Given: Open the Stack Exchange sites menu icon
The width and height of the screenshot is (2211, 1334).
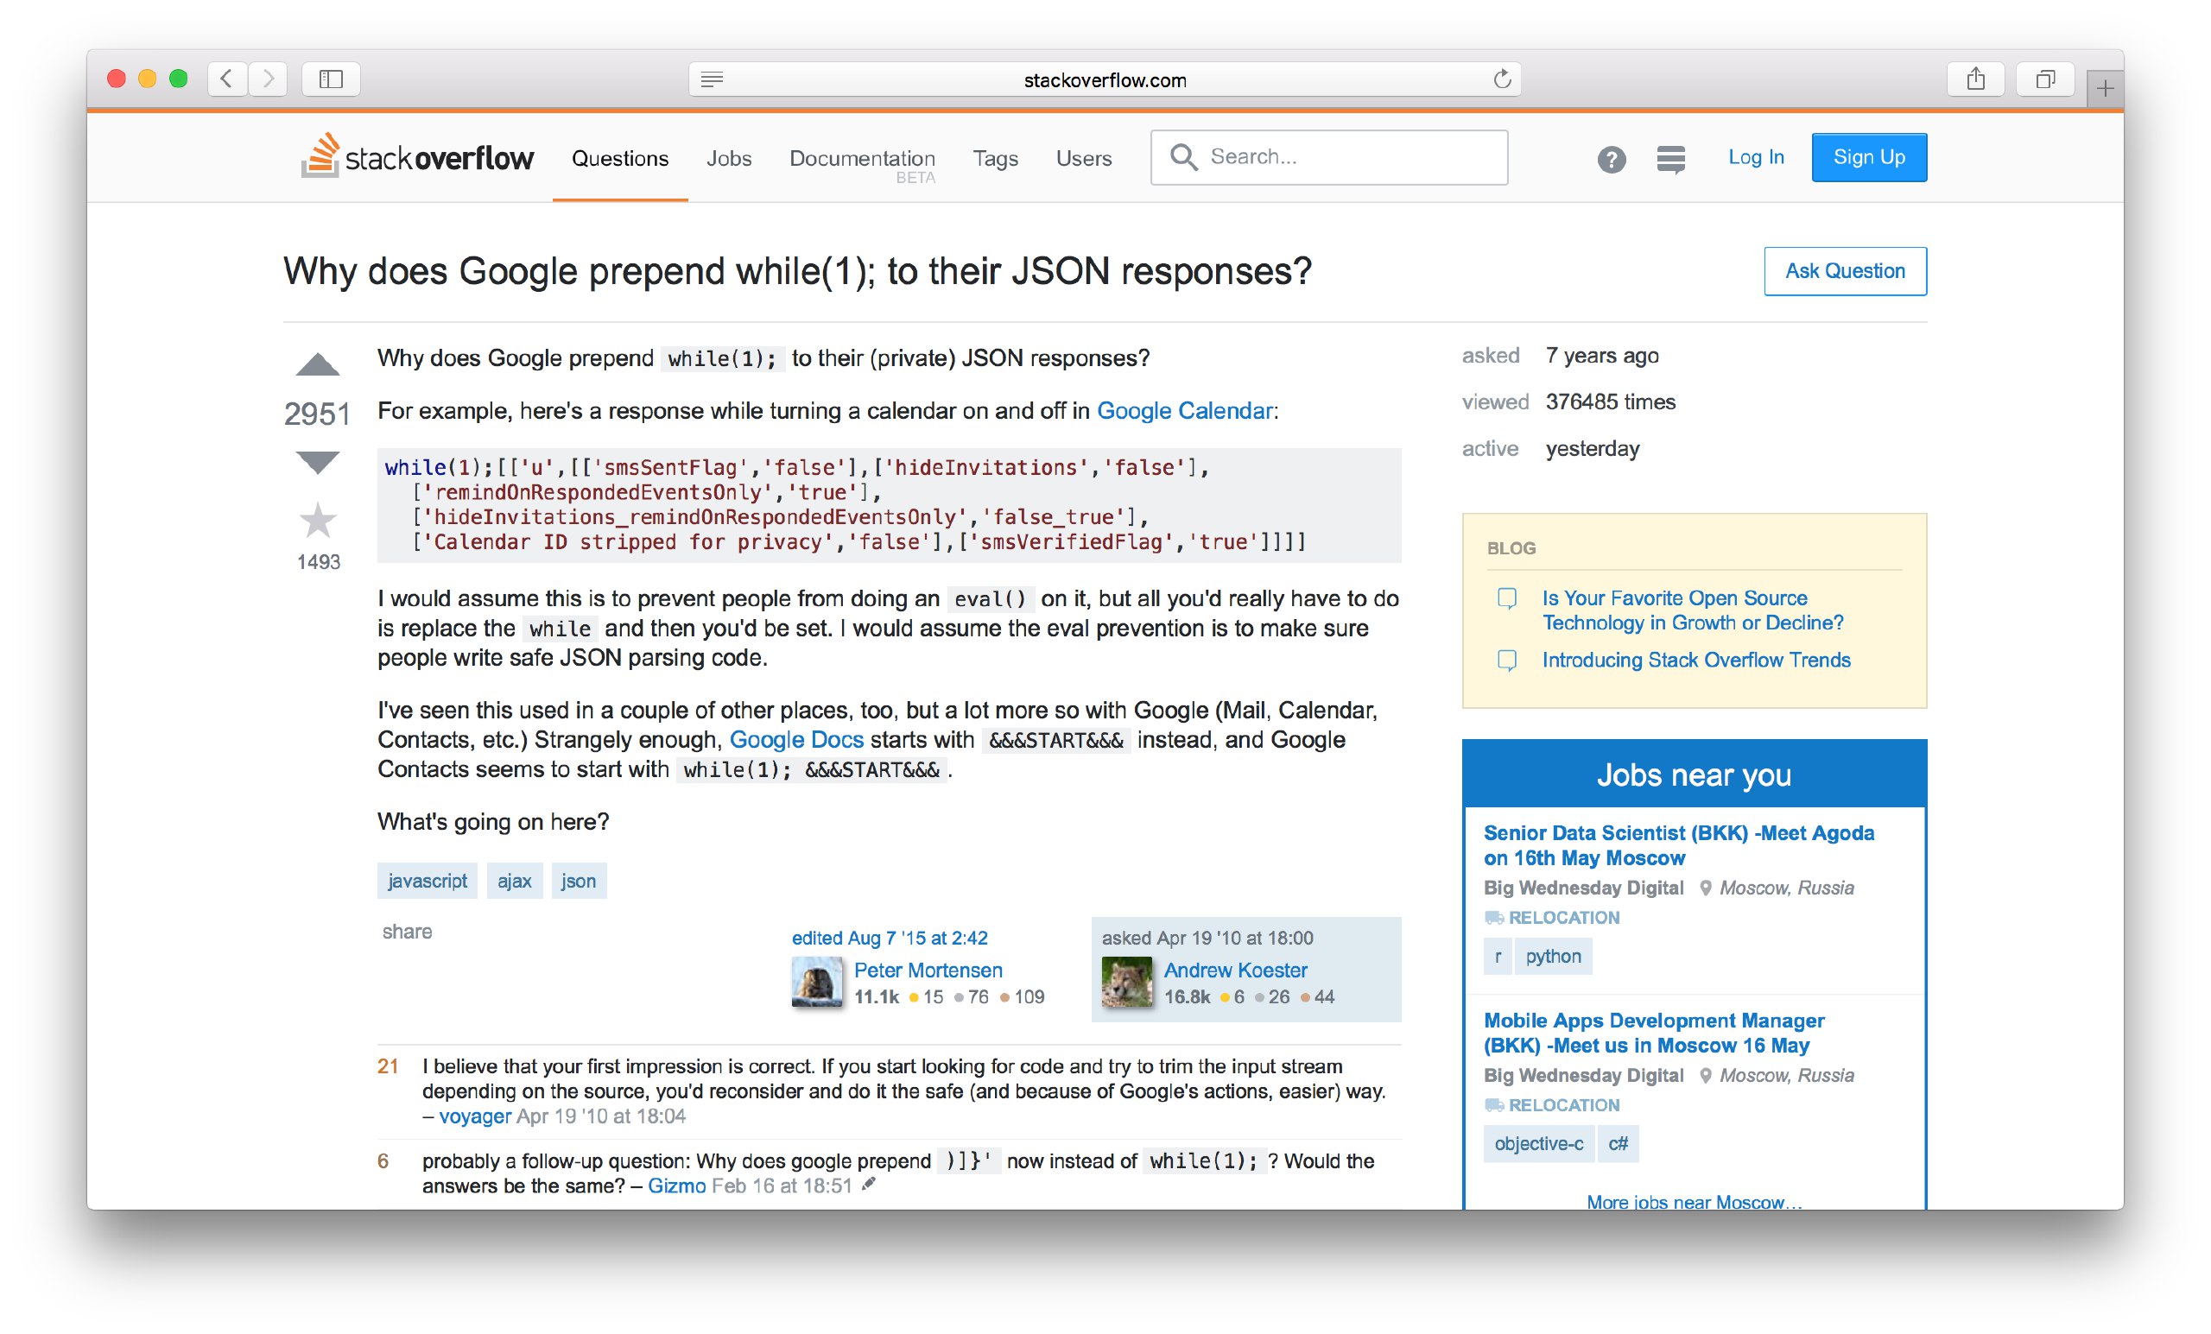Looking at the screenshot, I should coord(1670,159).
